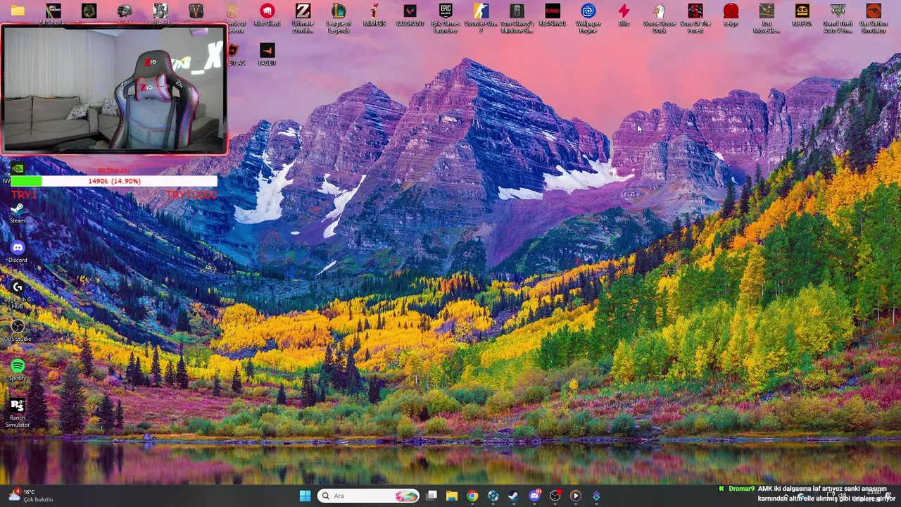This screenshot has height=507, width=901.
Task: Open the Goose Goose Duck shortcut
Action: click(x=660, y=18)
